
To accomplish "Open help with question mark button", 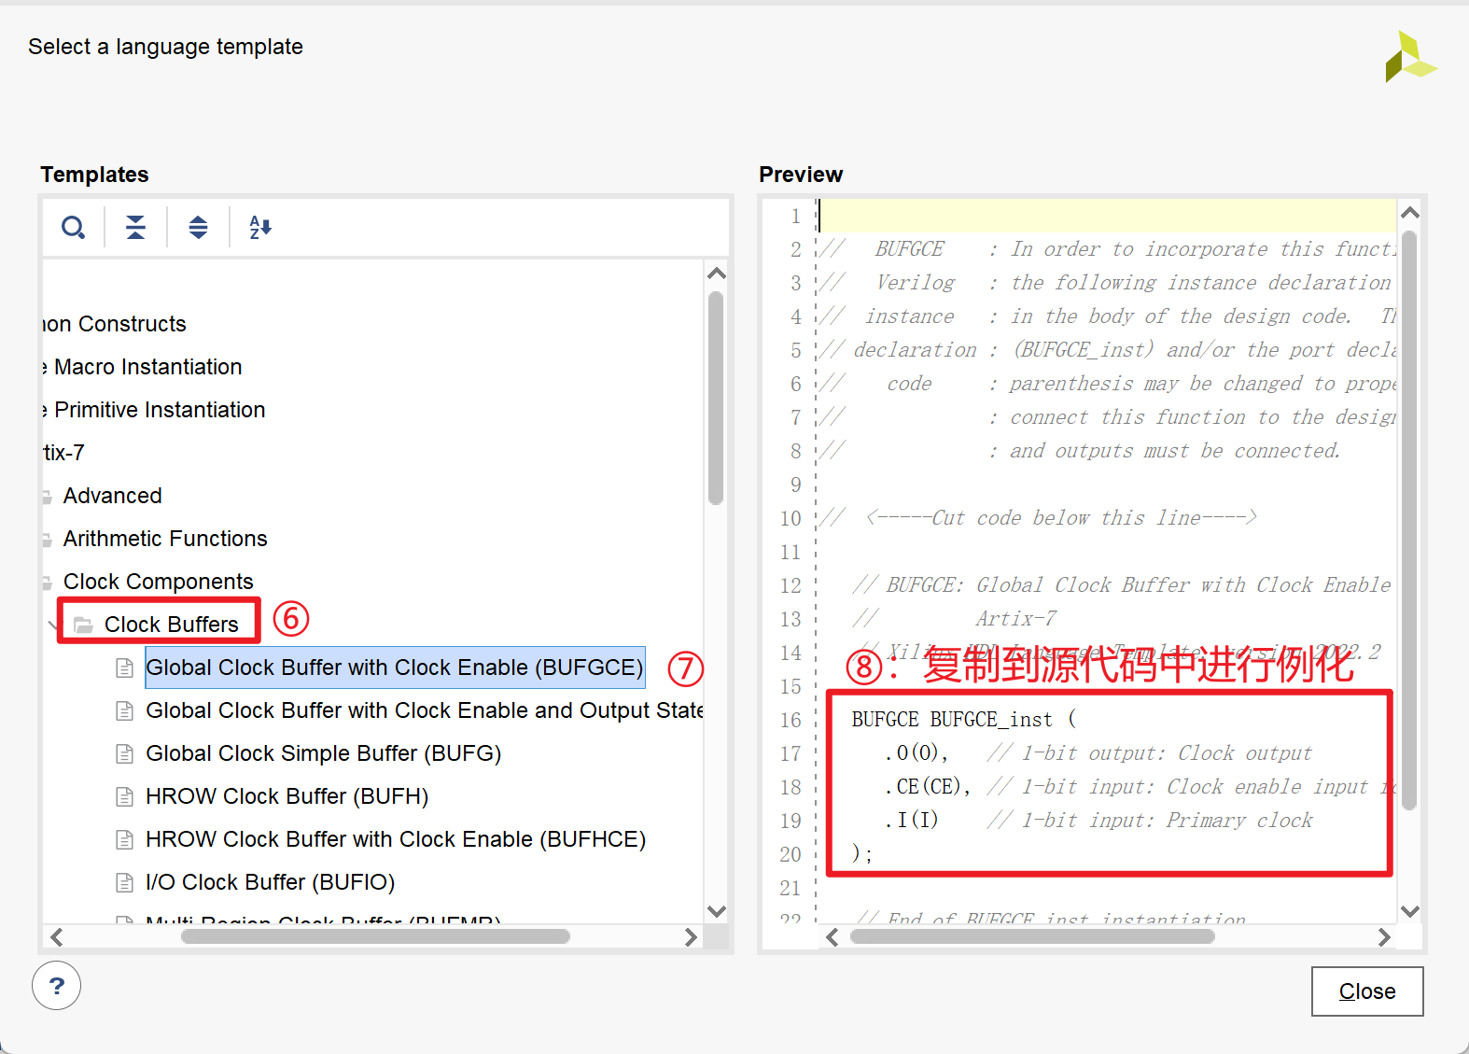I will point(56,986).
